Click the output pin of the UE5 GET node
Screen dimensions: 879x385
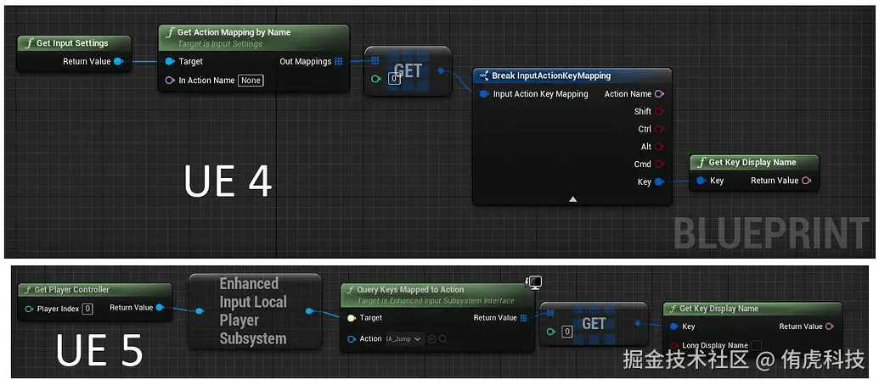coord(638,323)
